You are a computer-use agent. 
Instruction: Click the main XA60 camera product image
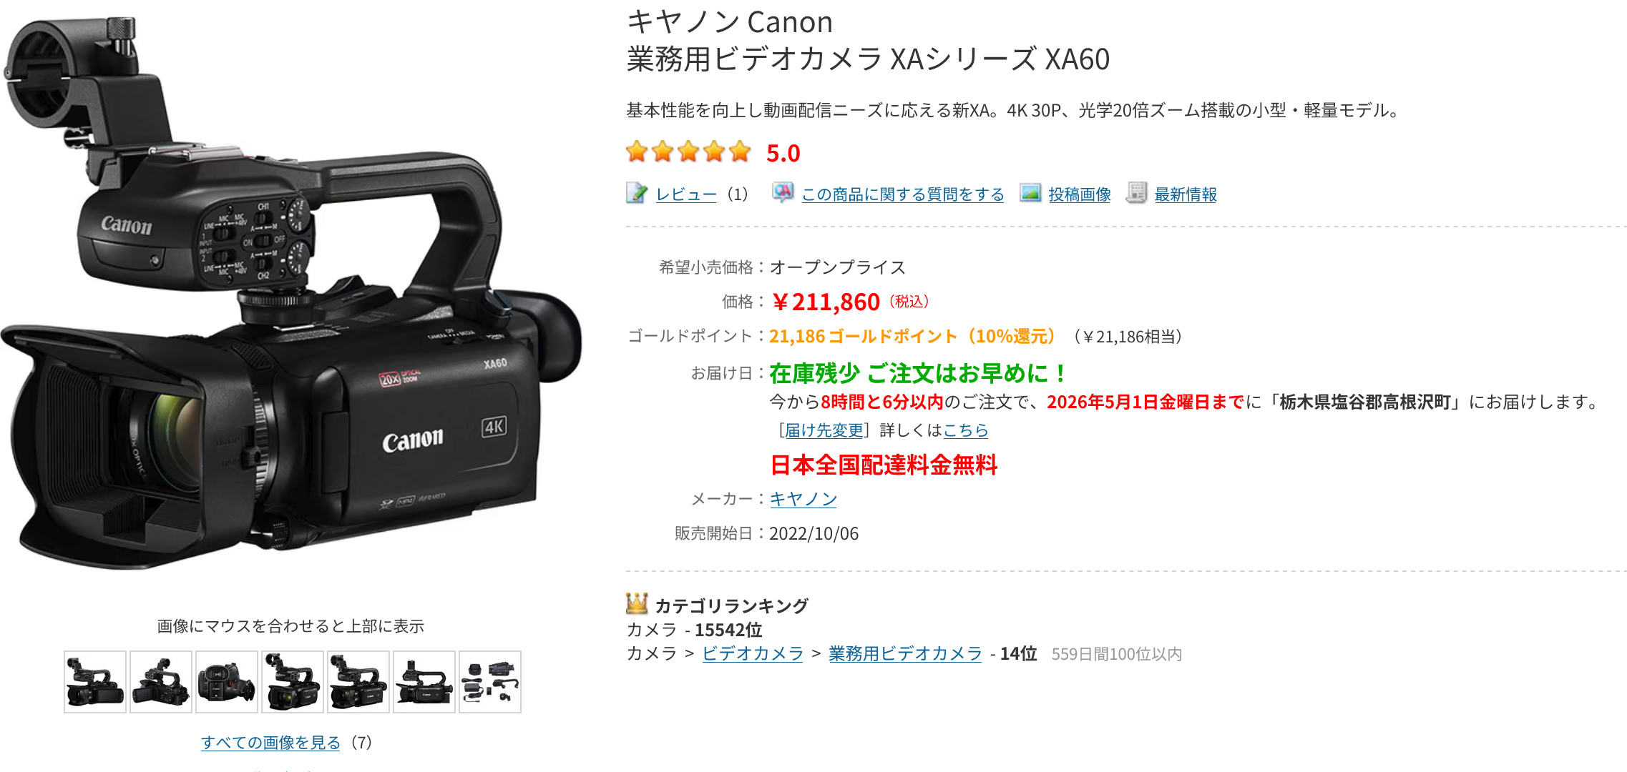290,293
